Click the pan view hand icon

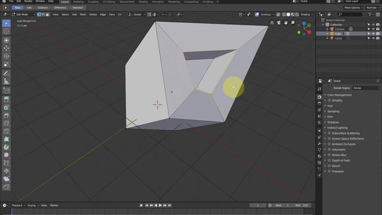point(285,23)
